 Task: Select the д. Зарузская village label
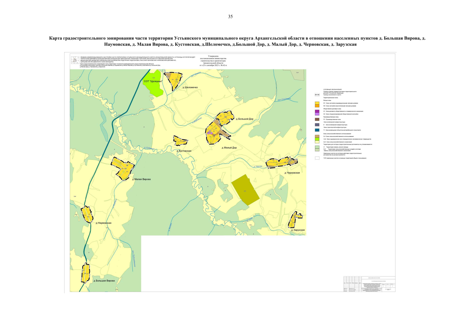[x=298, y=230]
